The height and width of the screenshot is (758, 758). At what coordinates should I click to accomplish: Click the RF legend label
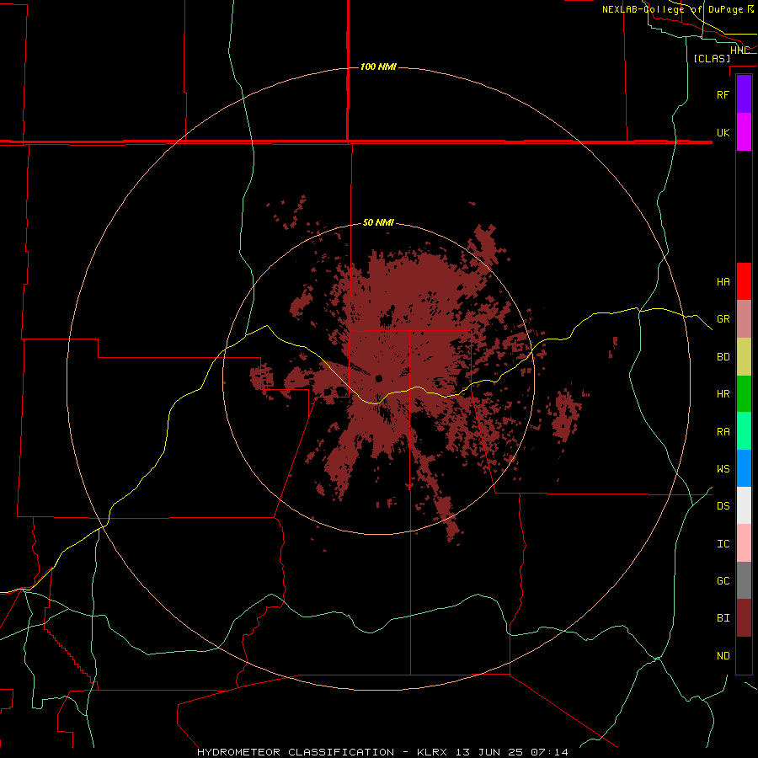[723, 94]
